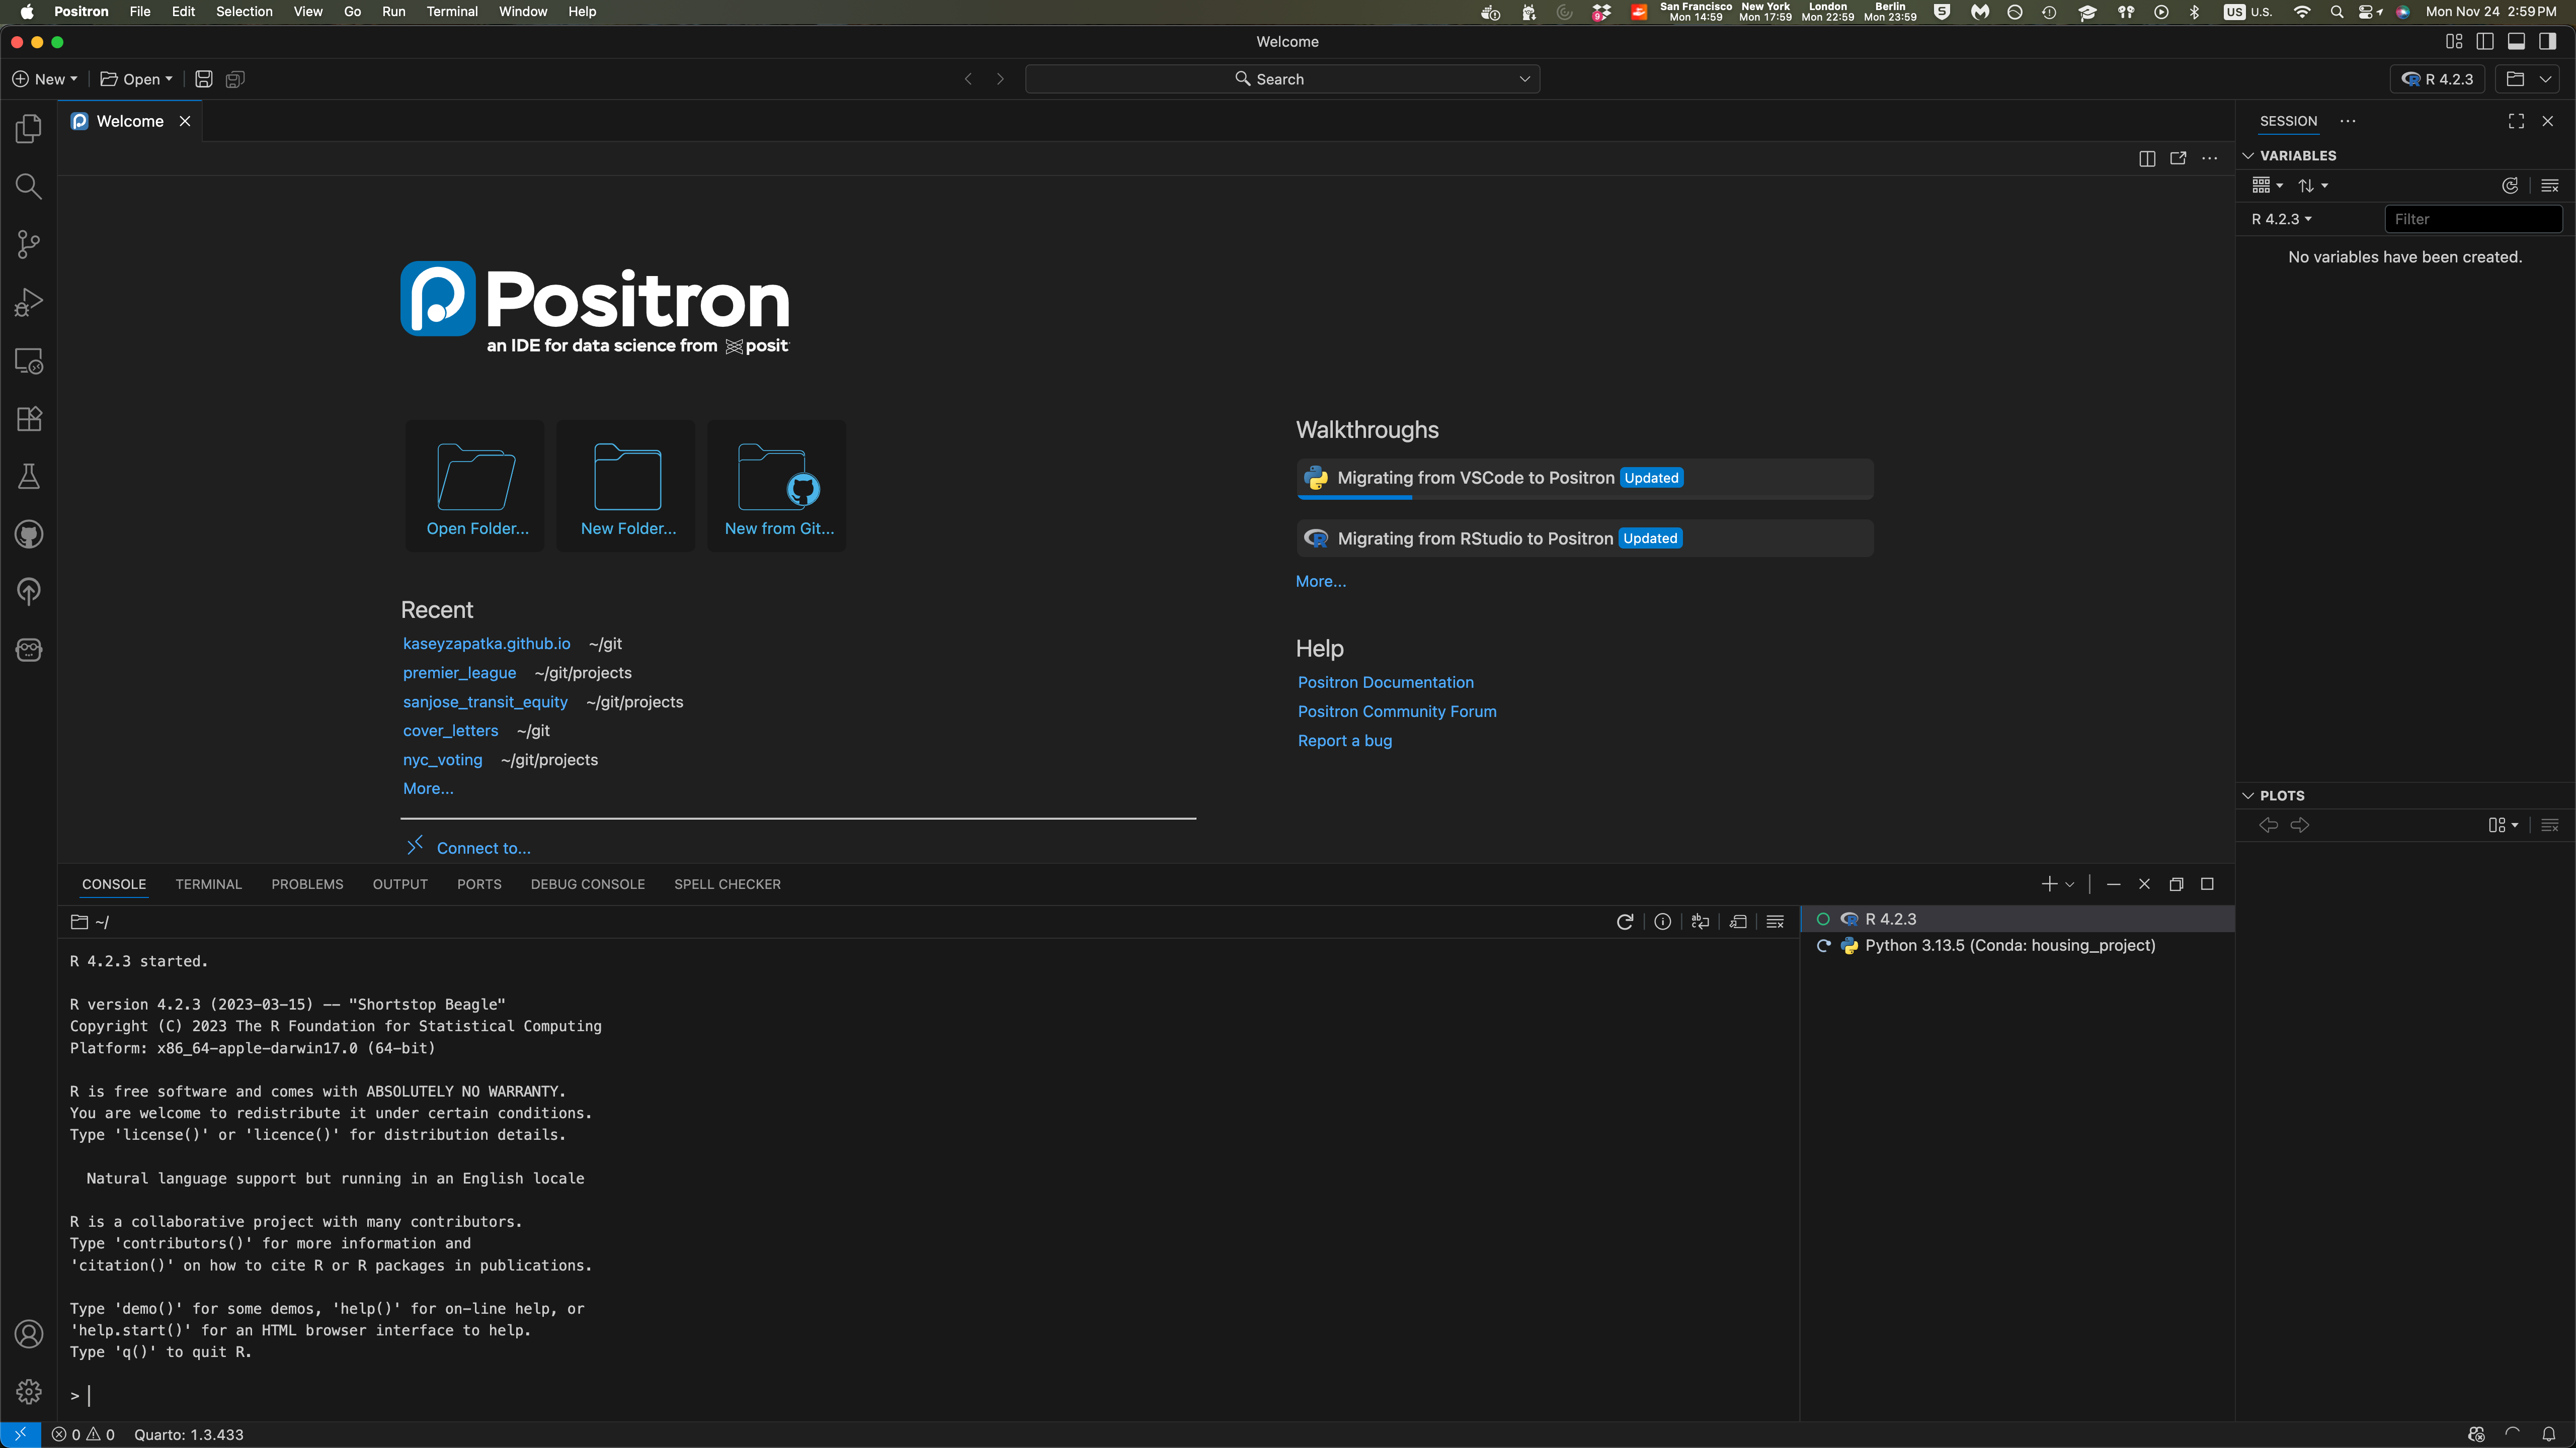Toggle word wrap in the console toolbar
This screenshot has width=2576, height=1448.
tap(1700, 922)
